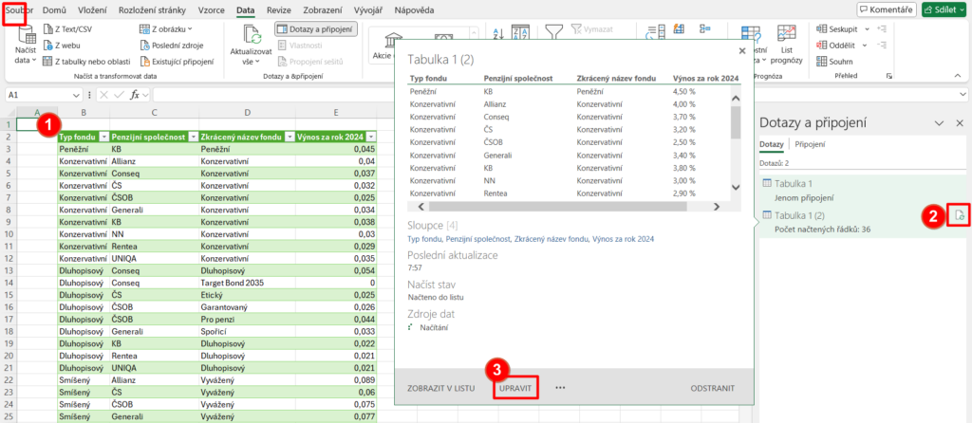Click the Akcie data type icon
The height and width of the screenshot is (423, 972).
pos(393,41)
